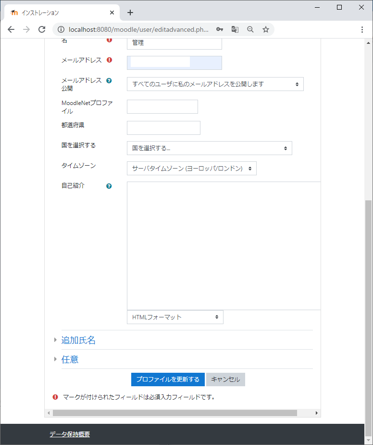The image size is (373, 445).
Task: Reload the page with the refresh icon
Action: [x=42, y=29]
